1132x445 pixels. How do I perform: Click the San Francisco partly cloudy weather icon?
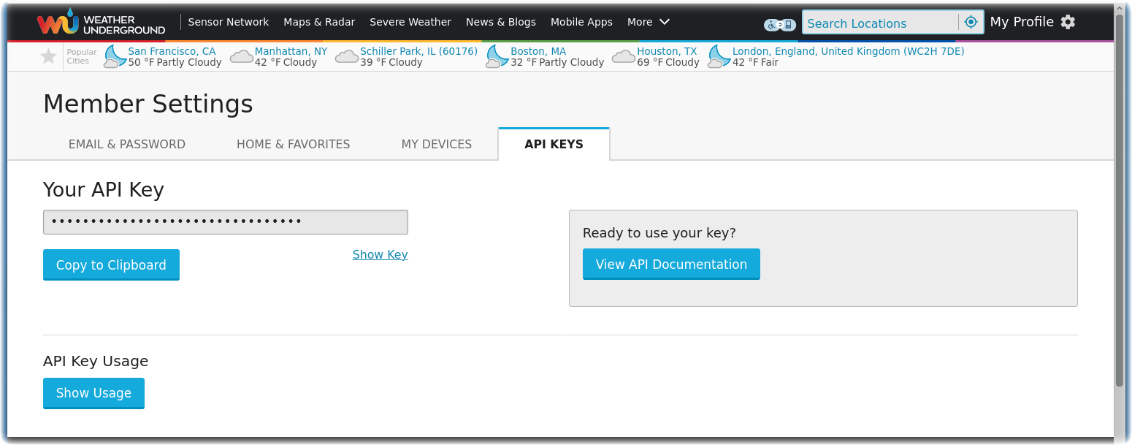pos(115,56)
